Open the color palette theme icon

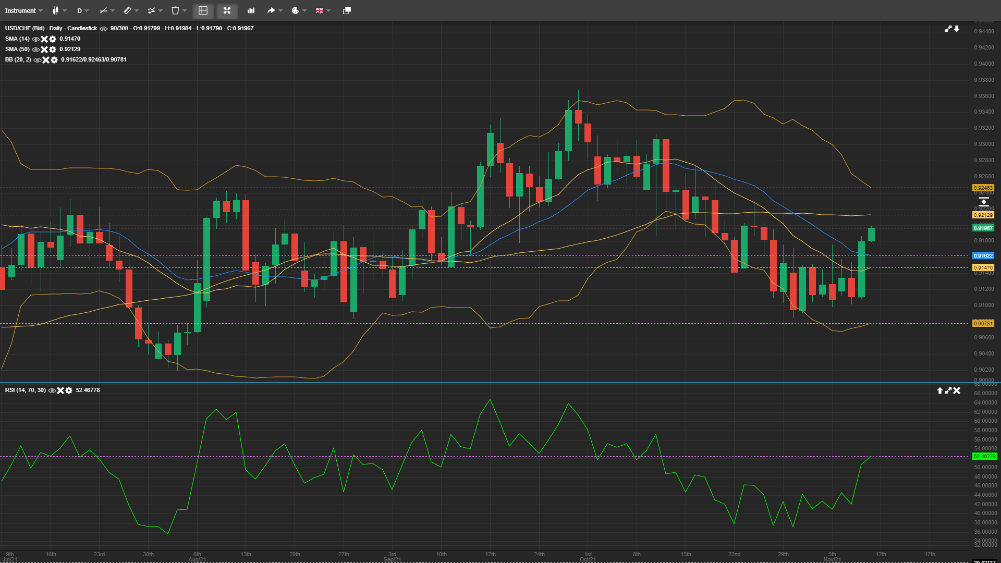coord(295,10)
